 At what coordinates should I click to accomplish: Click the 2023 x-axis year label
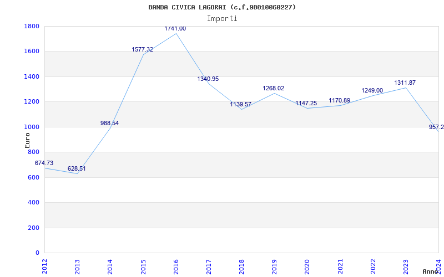[406, 267]
